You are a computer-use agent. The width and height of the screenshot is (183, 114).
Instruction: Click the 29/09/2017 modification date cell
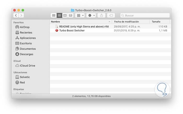[x=127, y=26]
